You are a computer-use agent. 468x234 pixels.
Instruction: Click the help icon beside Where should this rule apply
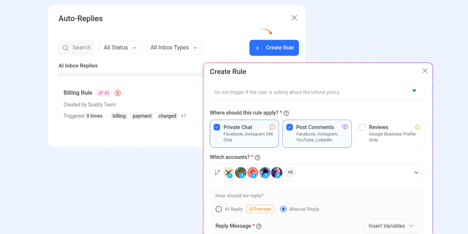coord(286,113)
